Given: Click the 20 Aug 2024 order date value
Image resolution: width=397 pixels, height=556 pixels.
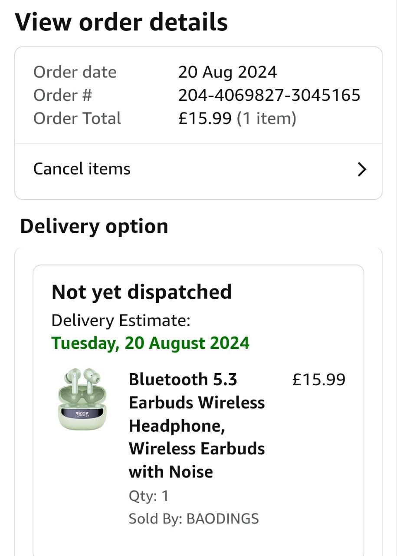Looking at the screenshot, I should [227, 72].
